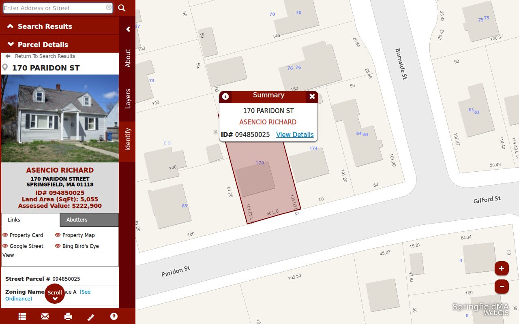This screenshot has height=324, width=519.
Task: Click Assessed Value: $222,900 text
Action: click(x=60, y=206)
